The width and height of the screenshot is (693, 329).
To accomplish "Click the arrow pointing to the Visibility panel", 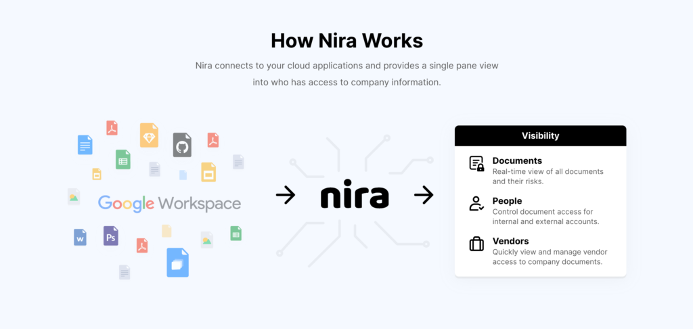I will [x=424, y=196].
